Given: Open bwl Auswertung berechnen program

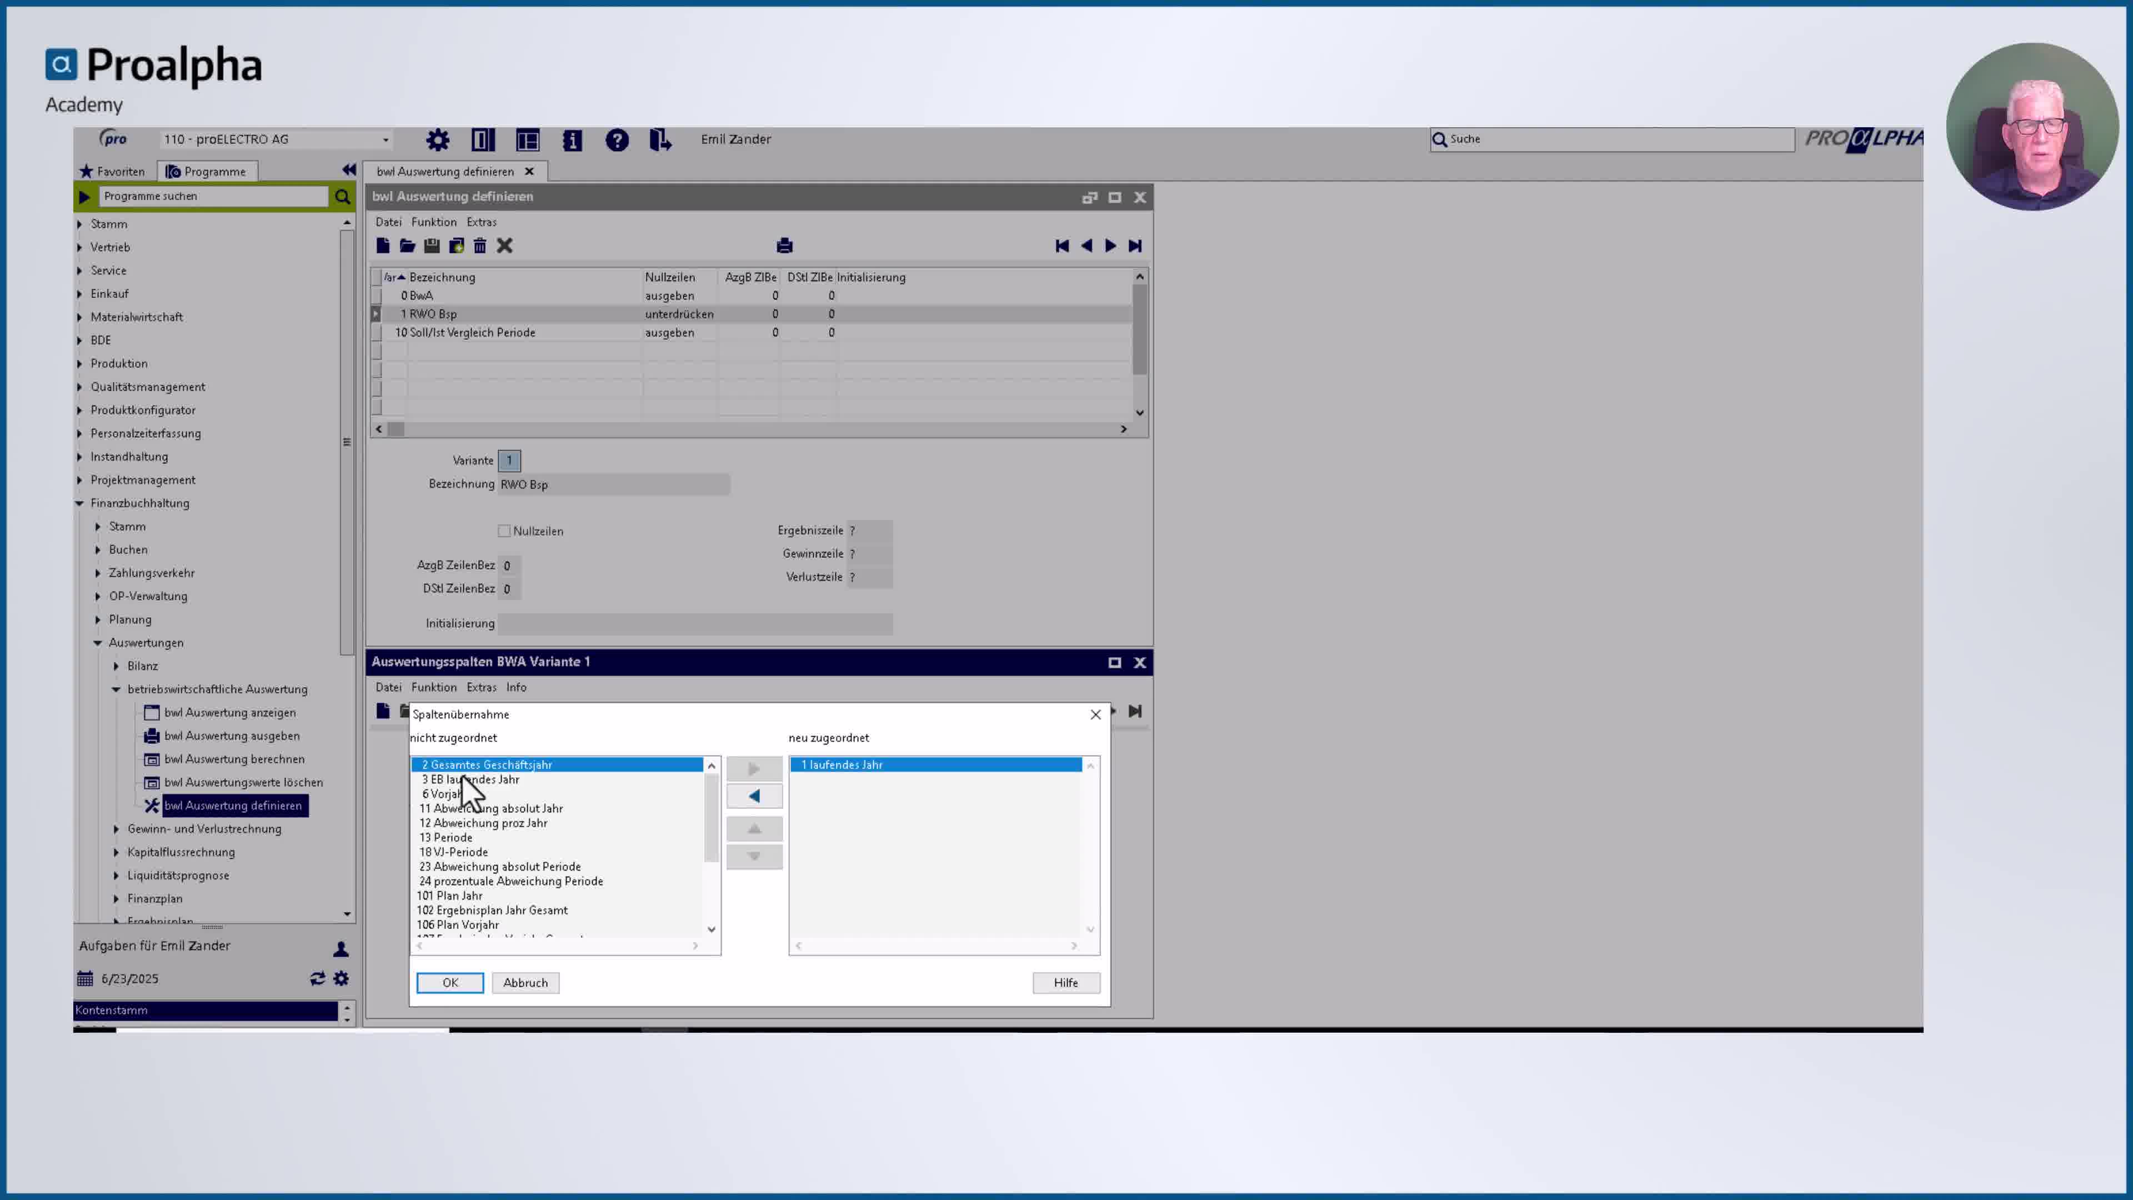Looking at the screenshot, I should pyautogui.click(x=234, y=758).
